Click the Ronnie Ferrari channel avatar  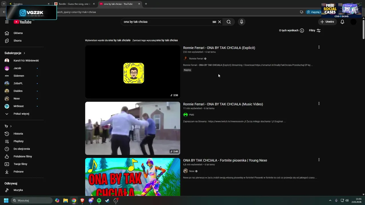click(186, 59)
